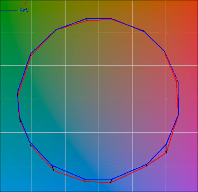Pick the light blue corner of the gradient
Screen dimensions: 198x192
[x=5, y=187]
